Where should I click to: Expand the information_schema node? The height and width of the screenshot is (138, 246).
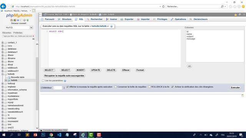pos(2,90)
